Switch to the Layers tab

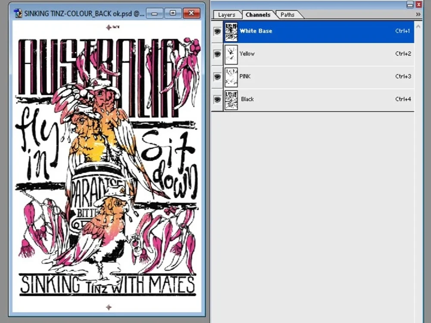pyautogui.click(x=227, y=14)
